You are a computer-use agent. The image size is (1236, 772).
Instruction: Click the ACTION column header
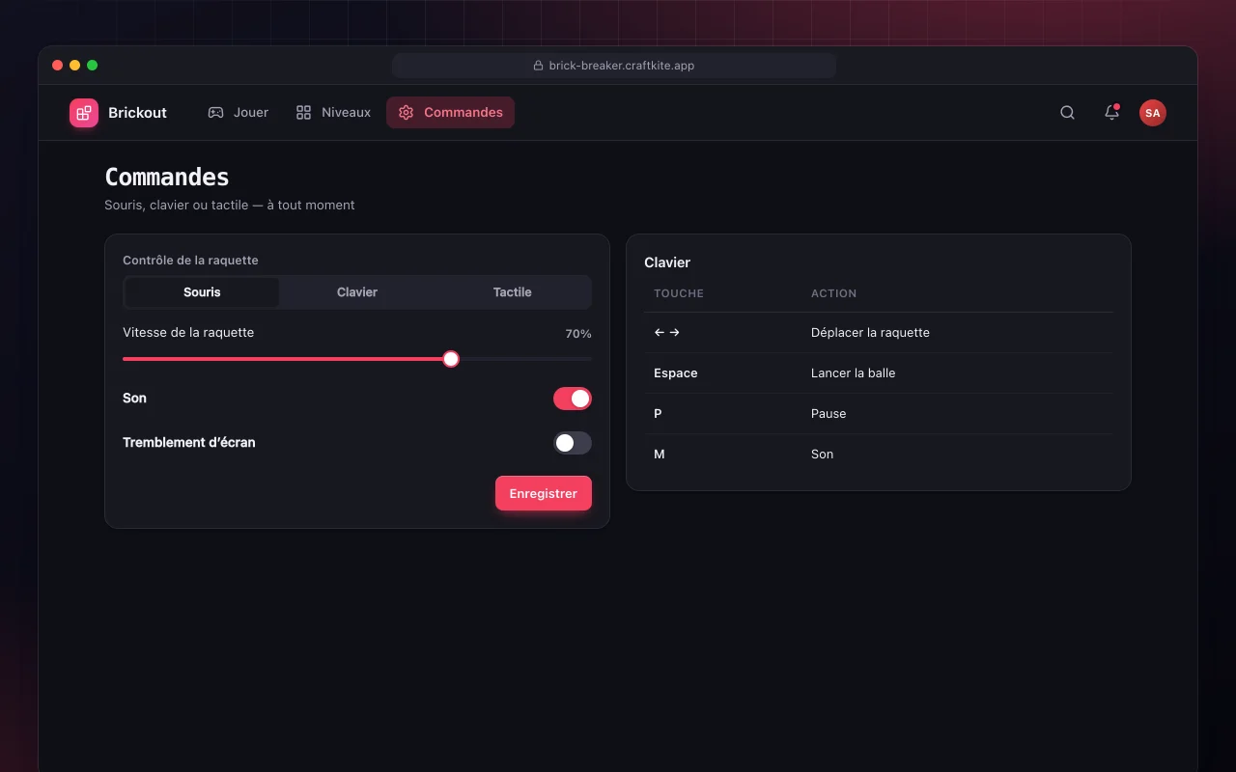(834, 293)
